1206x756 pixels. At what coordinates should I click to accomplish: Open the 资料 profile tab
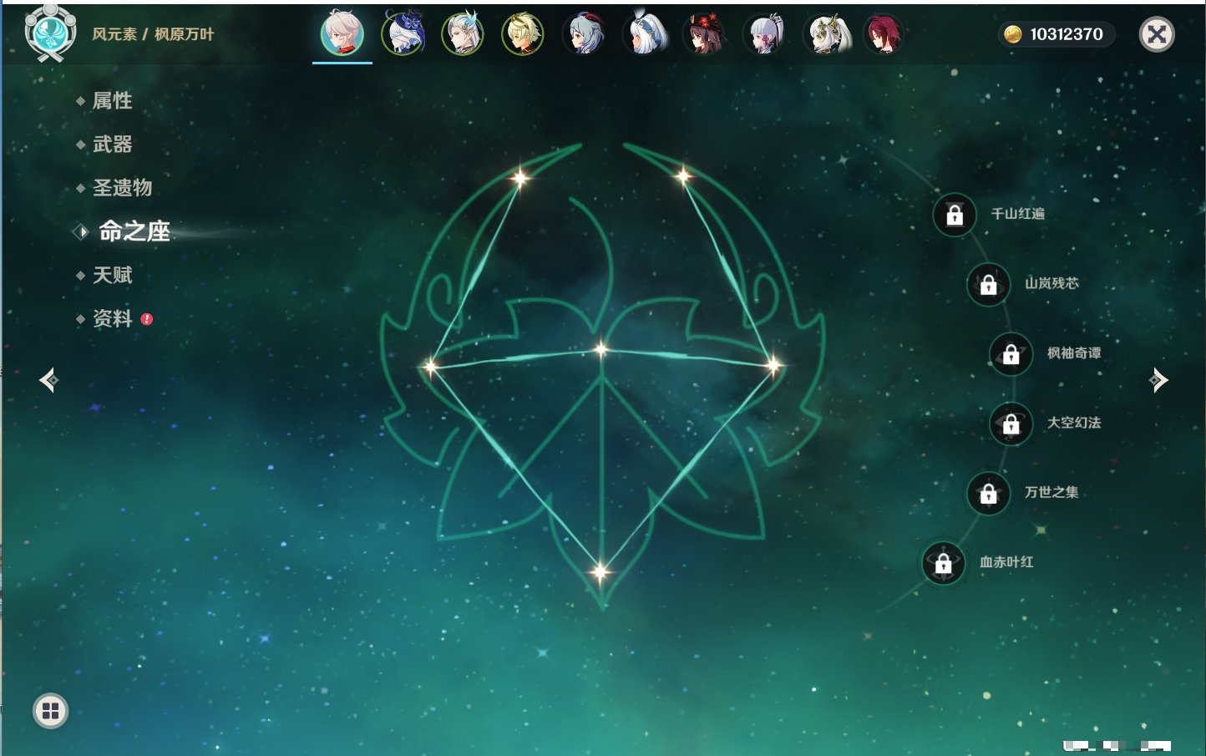tap(112, 318)
